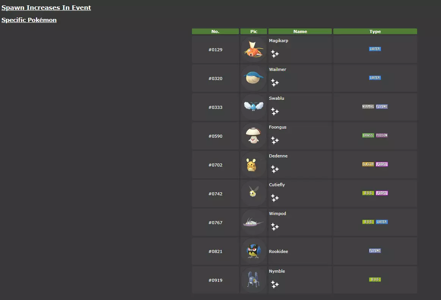Screen dimensions: 441x300
Task: Click Rookidee's Flying type badge
Action: [375, 251]
